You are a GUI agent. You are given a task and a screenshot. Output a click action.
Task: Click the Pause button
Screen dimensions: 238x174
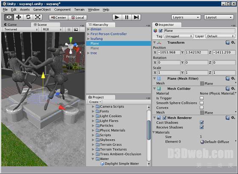(x=127, y=17)
